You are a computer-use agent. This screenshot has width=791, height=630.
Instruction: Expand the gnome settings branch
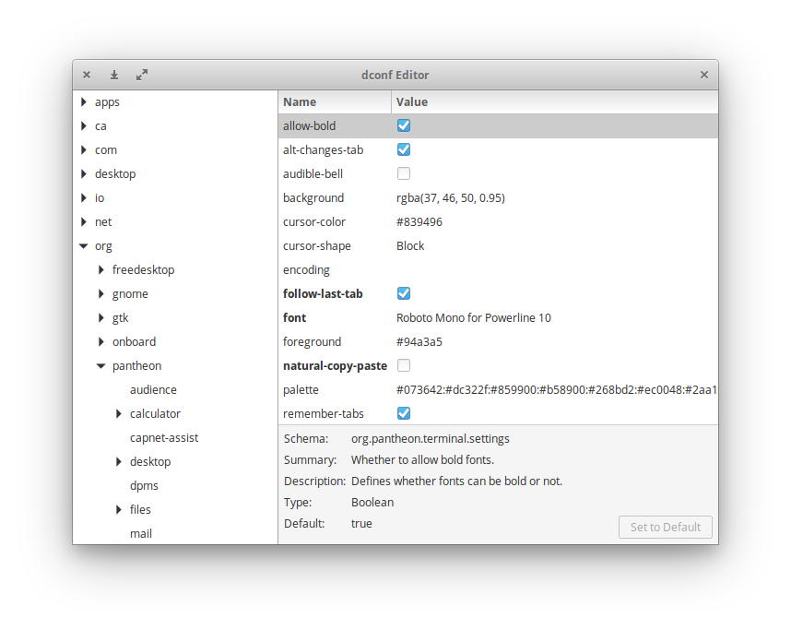tap(100, 293)
